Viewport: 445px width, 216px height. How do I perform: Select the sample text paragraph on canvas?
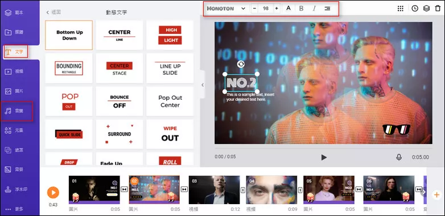coord(250,97)
